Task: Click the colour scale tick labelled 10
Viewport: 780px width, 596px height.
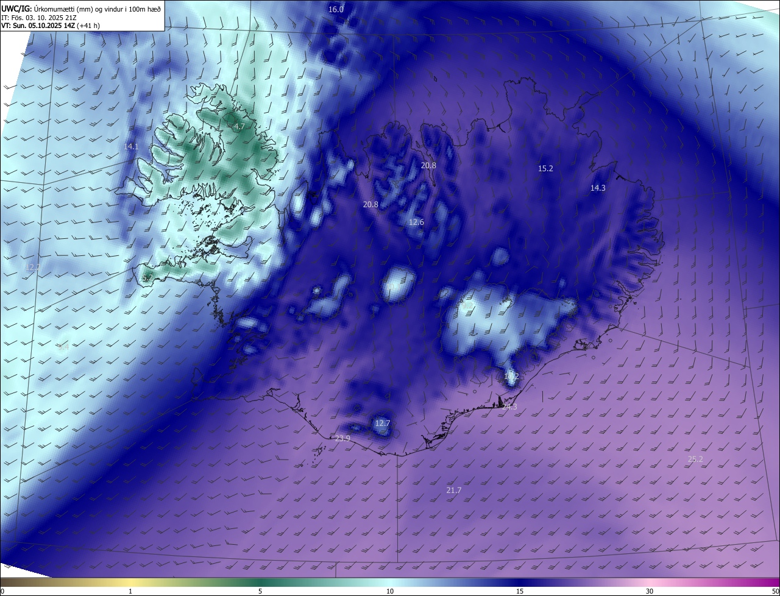Action: (390, 591)
